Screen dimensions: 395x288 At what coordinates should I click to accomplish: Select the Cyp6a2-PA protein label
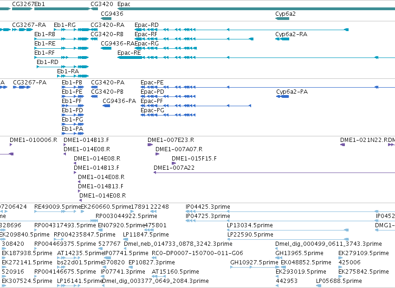click(291, 92)
